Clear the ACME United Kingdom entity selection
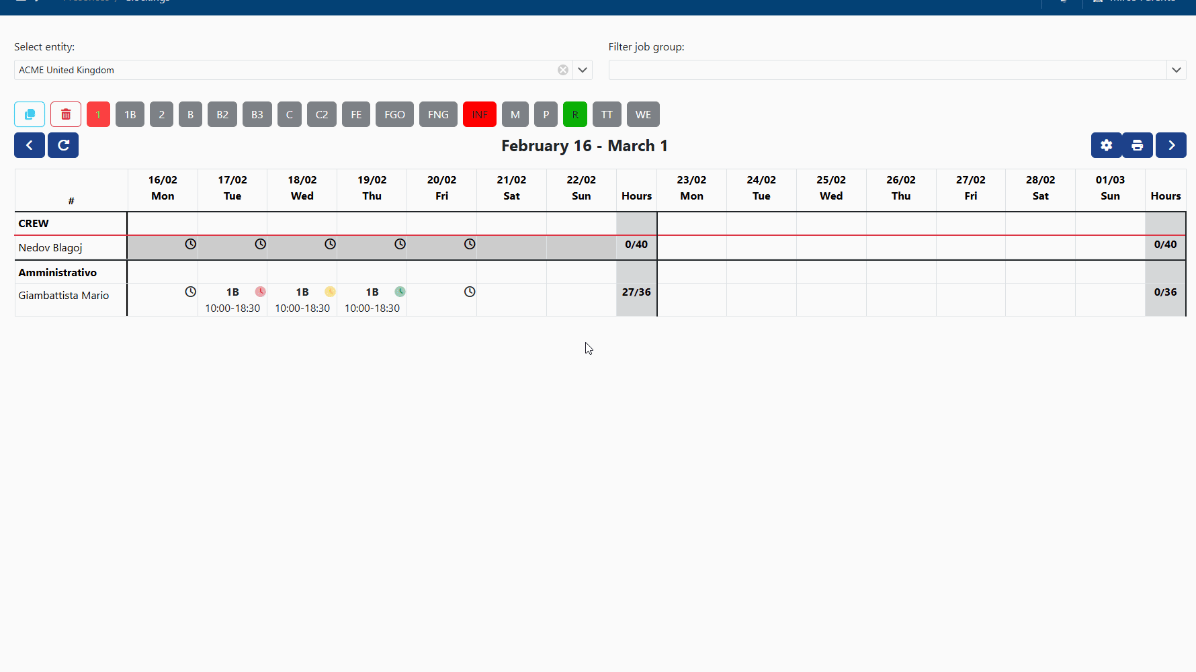1196x672 pixels. pos(562,69)
